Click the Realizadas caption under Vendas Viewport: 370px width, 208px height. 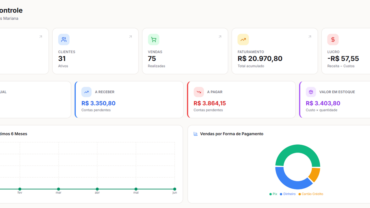(x=157, y=66)
